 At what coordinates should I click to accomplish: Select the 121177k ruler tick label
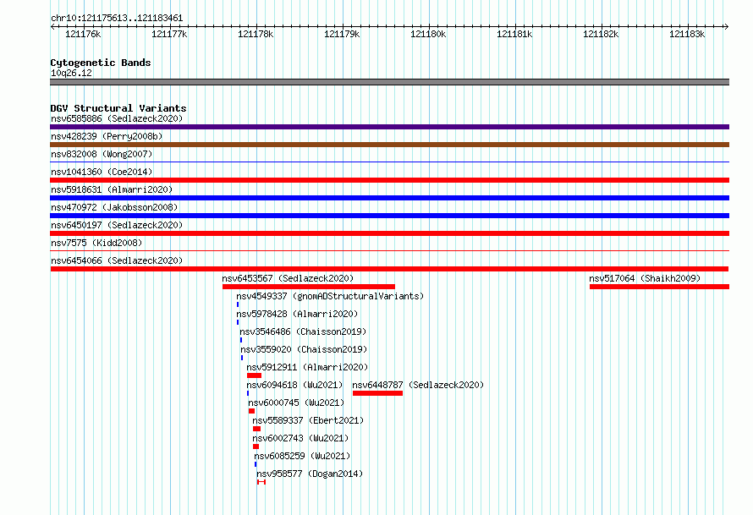pyautogui.click(x=169, y=34)
